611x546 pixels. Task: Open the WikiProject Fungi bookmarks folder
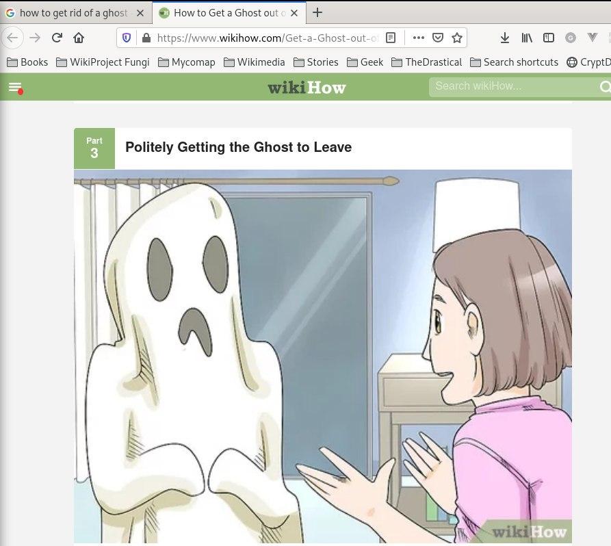tap(103, 62)
